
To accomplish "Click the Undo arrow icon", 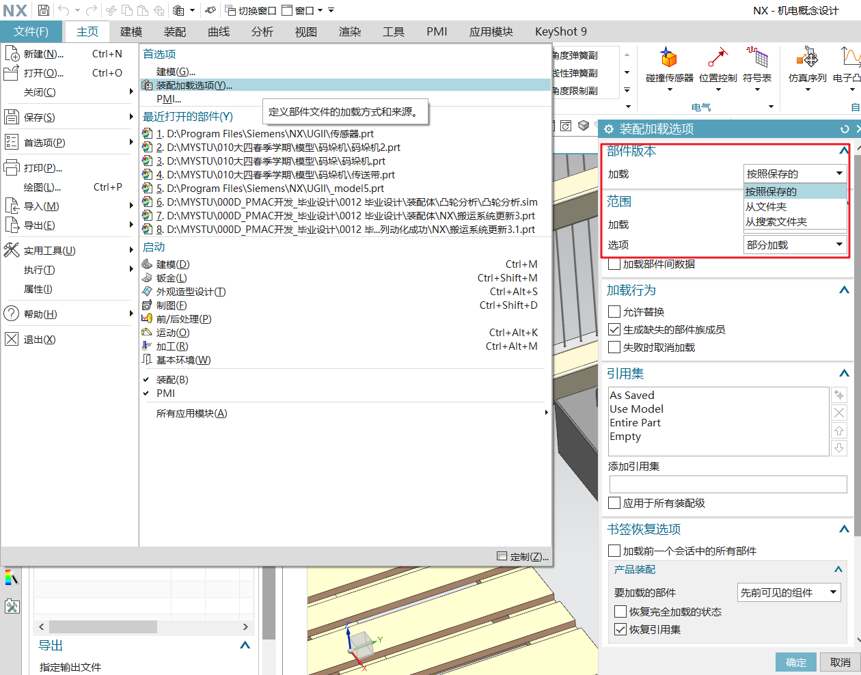I will [x=64, y=10].
